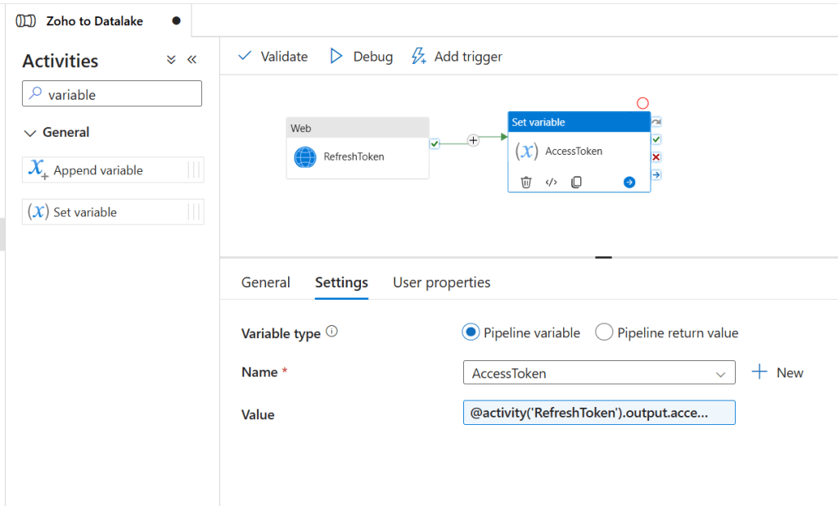The width and height of the screenshot is (838, 506).
Task: Click the RefreshToken Web globe icon
Action: (305, 156)
